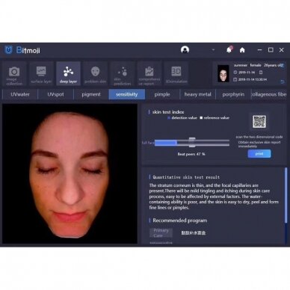Switch to the UVwater tab

20,94
